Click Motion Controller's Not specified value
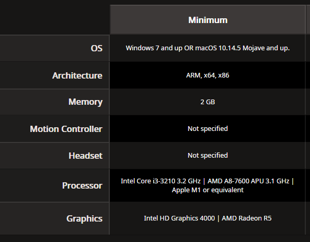The image size is (310, 242). pyautogui.click(x=208, y=129)
